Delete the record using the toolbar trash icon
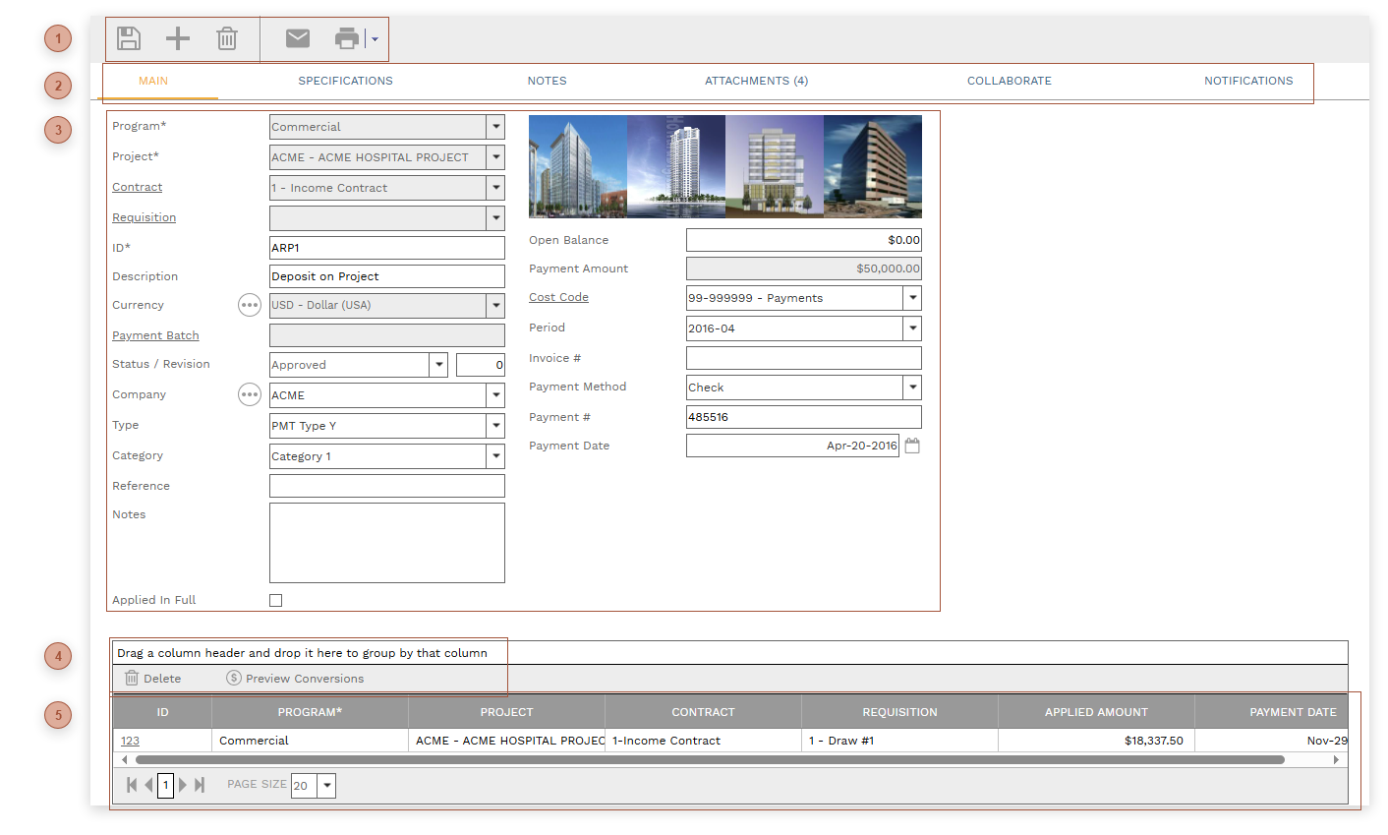This screenshot has width=1388, height=835. 227,38
